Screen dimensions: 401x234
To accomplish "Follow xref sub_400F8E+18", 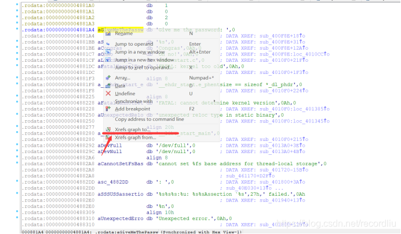I will tap(282, 36).
